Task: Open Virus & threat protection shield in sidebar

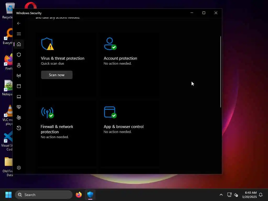Action: coord(19,55)
